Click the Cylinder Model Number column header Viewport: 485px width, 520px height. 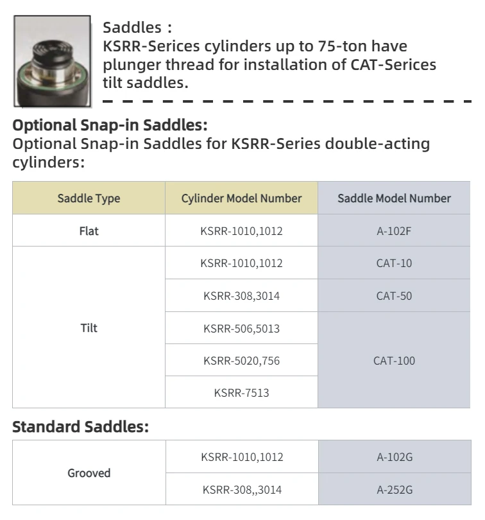click(241, 198)
